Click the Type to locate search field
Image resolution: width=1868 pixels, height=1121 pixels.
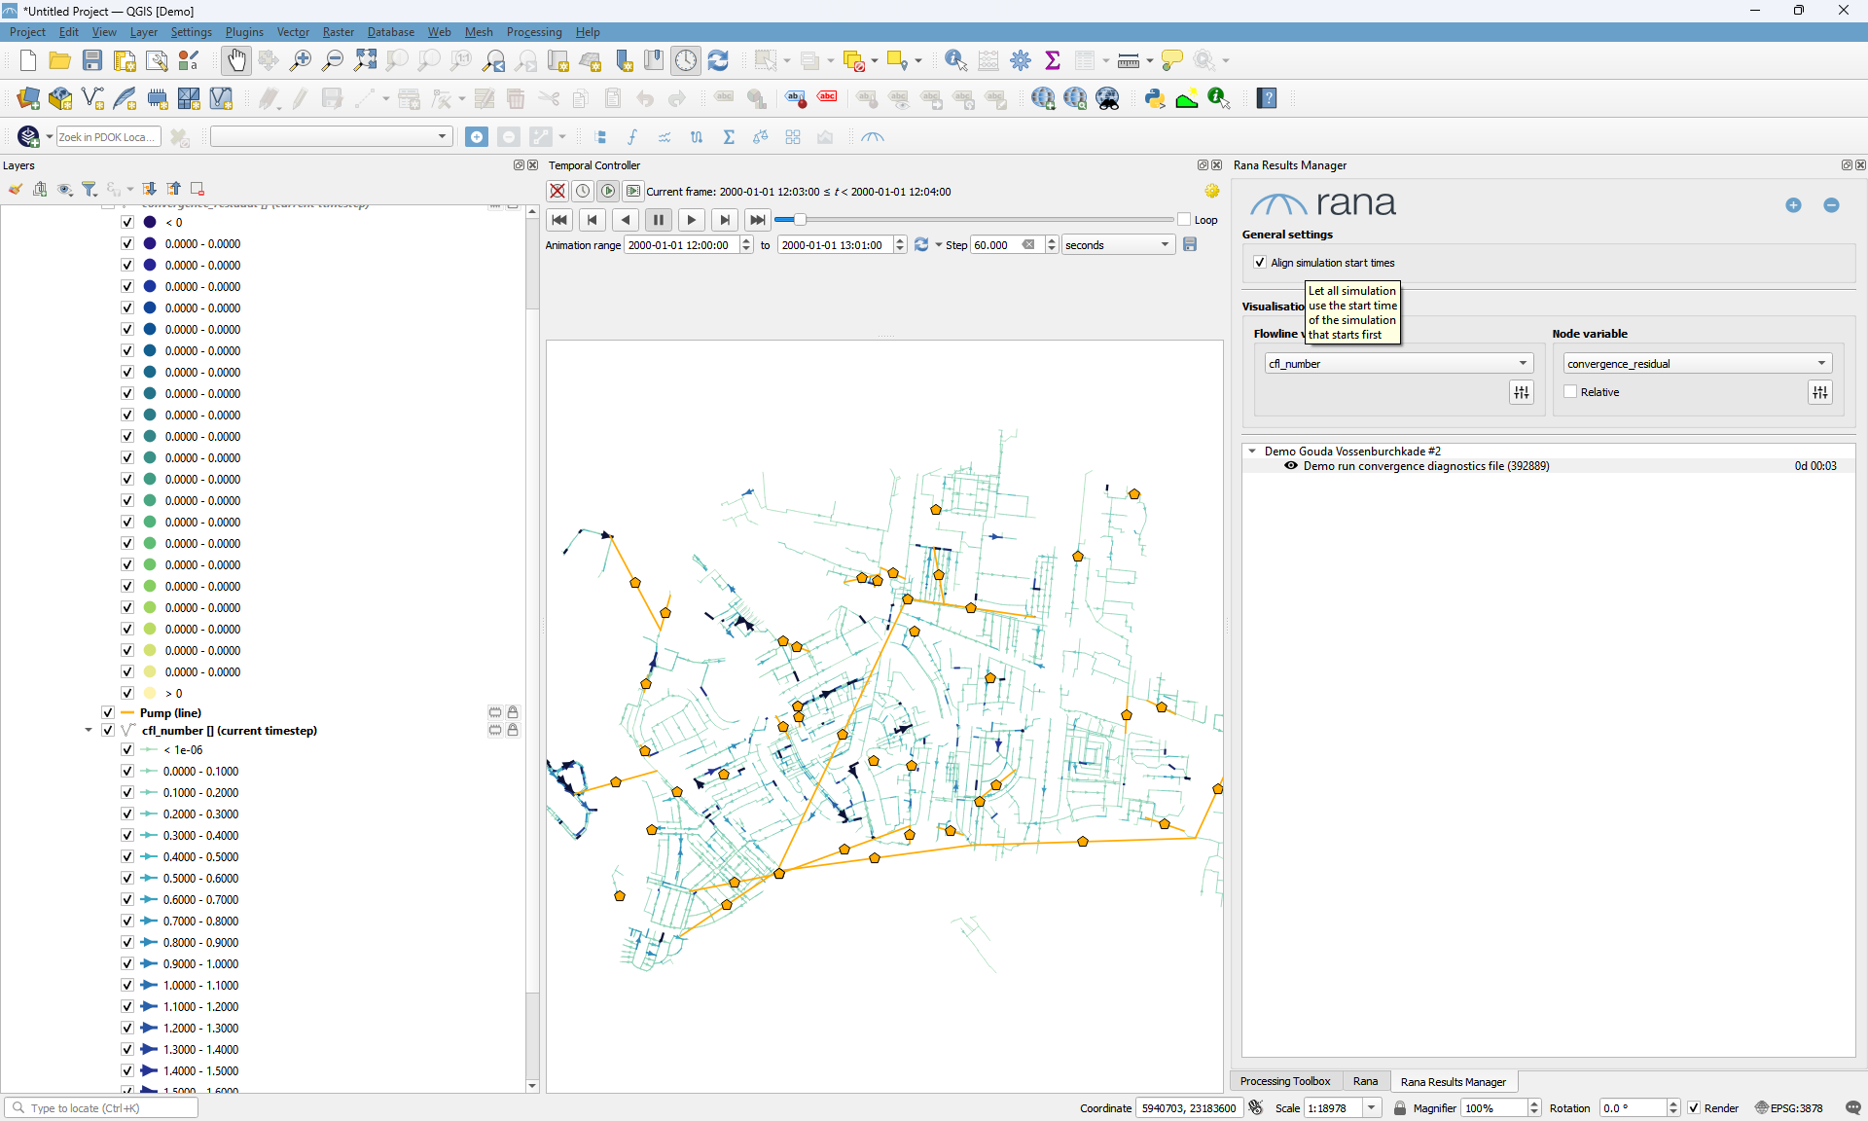(102, 1108)
